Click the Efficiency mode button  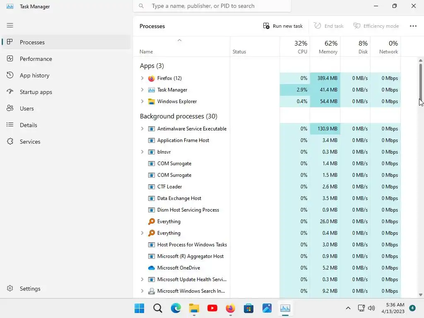[376, 26]
